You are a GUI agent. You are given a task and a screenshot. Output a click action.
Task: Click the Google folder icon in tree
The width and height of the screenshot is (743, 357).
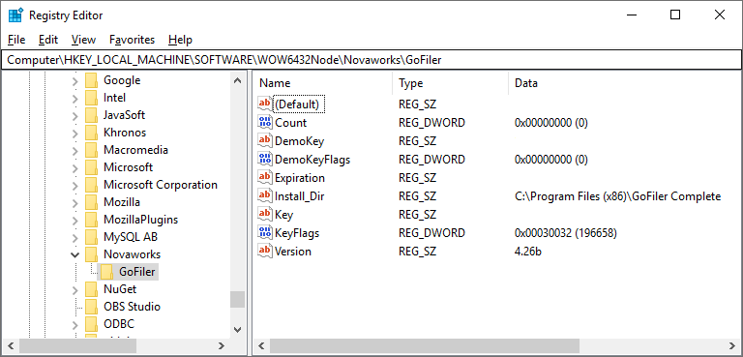pos(92,80)
